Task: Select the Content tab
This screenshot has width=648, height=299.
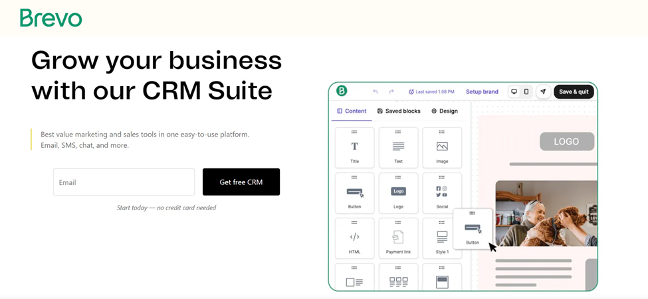Action: tap(352, 111)
